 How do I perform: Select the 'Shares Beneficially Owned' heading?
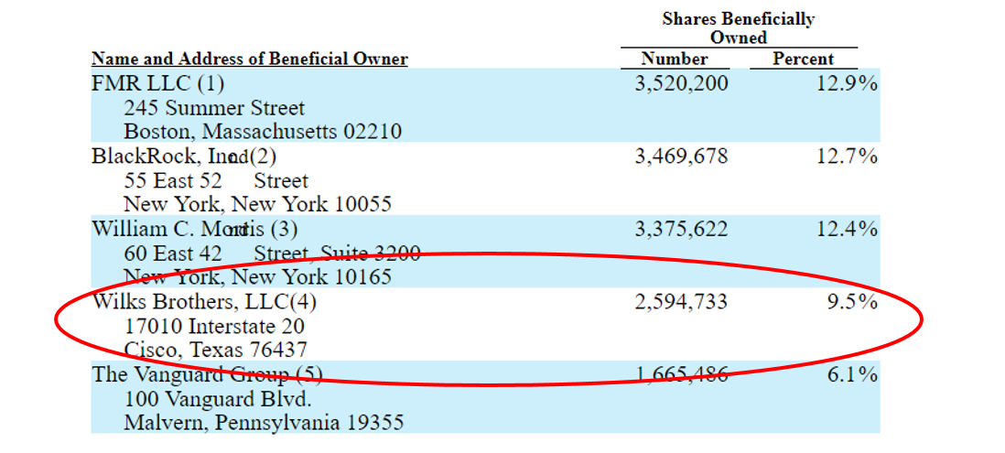[x=739, y=28]
